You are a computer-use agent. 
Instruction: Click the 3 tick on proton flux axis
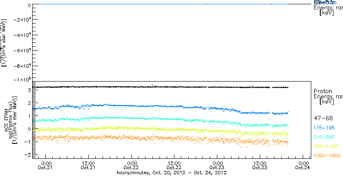pyautogui.click(x=28, y=90)
